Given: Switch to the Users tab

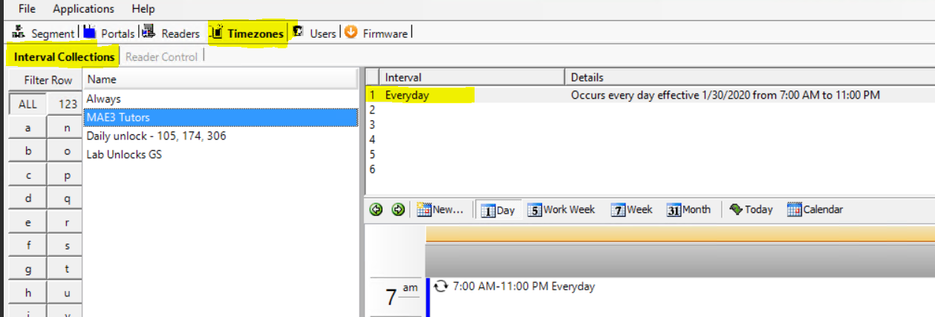Looking at the screenshot, I should coord(323,33).
